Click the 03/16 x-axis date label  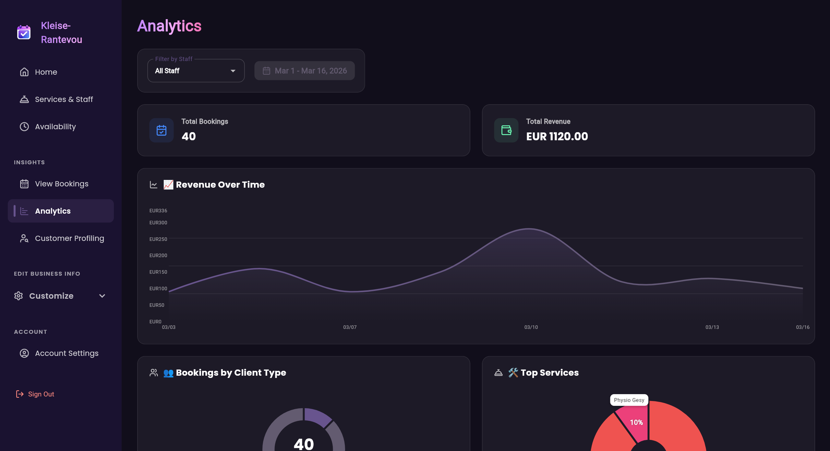point(803,327)
